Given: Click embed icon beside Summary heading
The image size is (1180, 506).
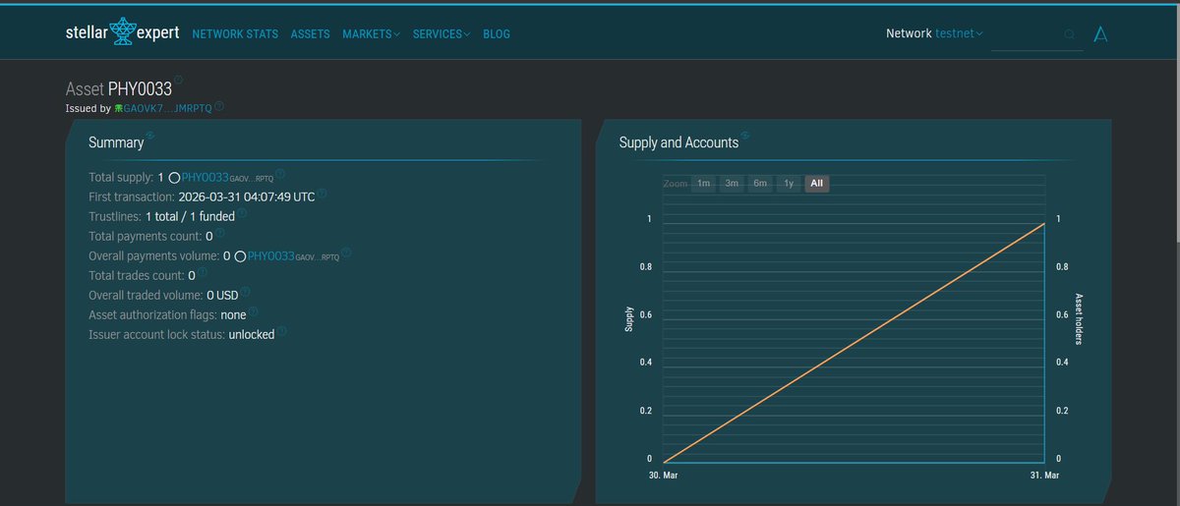Looking at the screenshot, I should pyautogui.click(x=150, y=136).
